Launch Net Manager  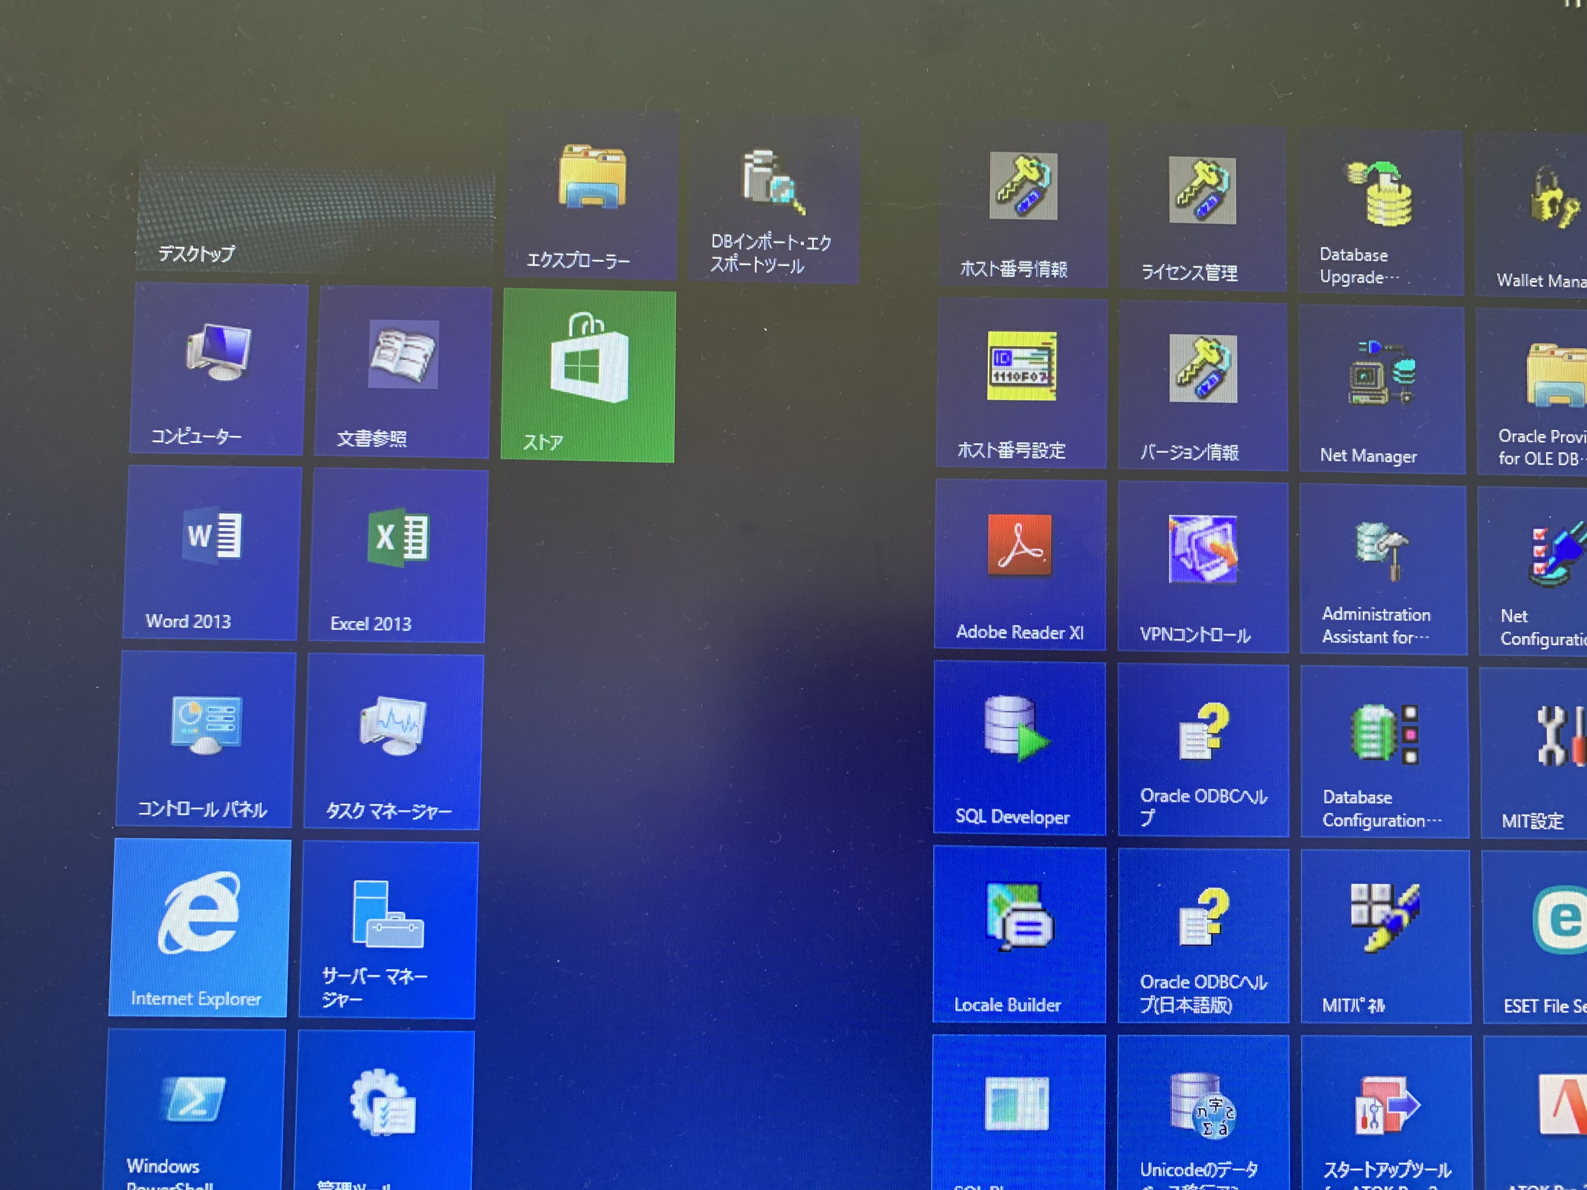pyautogui.click(x=1382, y=390)
